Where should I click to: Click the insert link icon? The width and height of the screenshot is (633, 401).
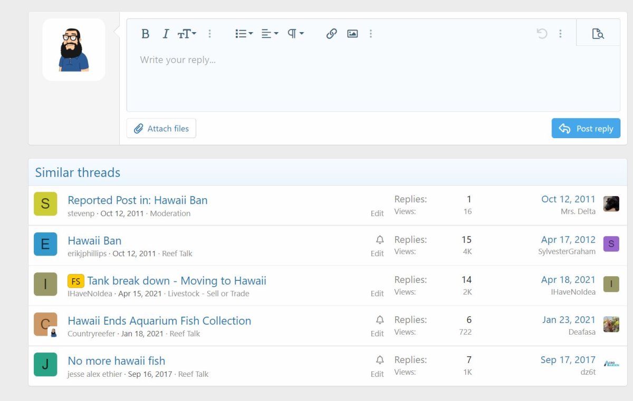click(x=331, y=34)
